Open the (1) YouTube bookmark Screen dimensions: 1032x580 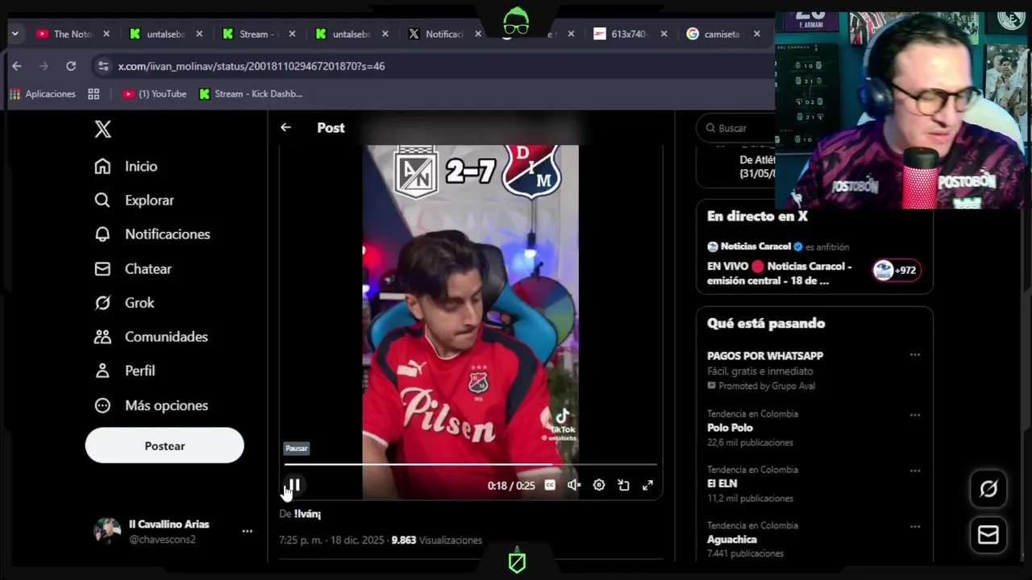(x=154, y=93)
